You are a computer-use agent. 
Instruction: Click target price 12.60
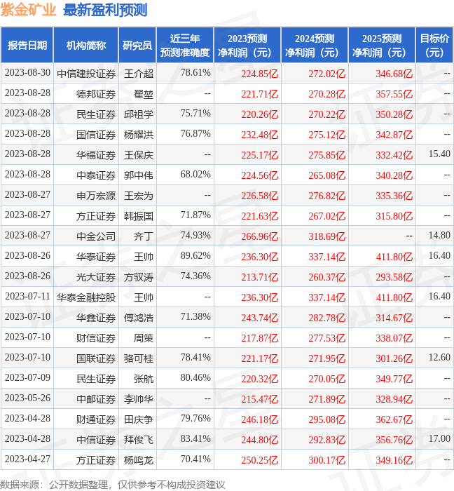439,357
